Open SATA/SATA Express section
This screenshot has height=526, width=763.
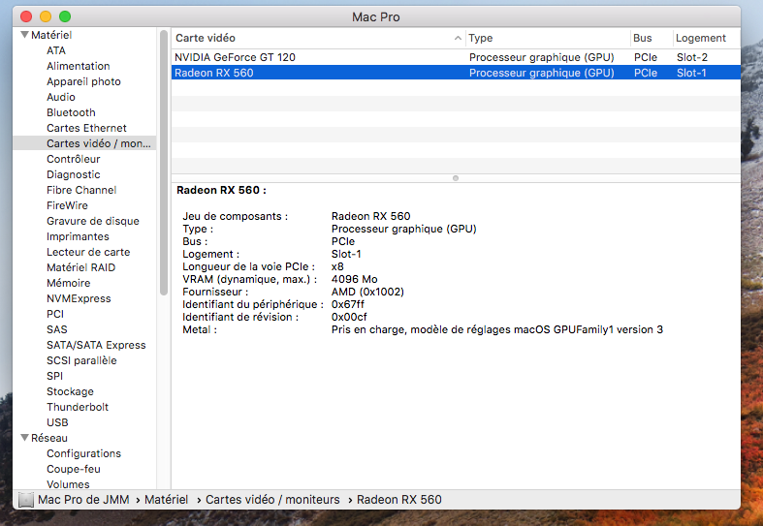pyautogui.click(x=96, y=345)
